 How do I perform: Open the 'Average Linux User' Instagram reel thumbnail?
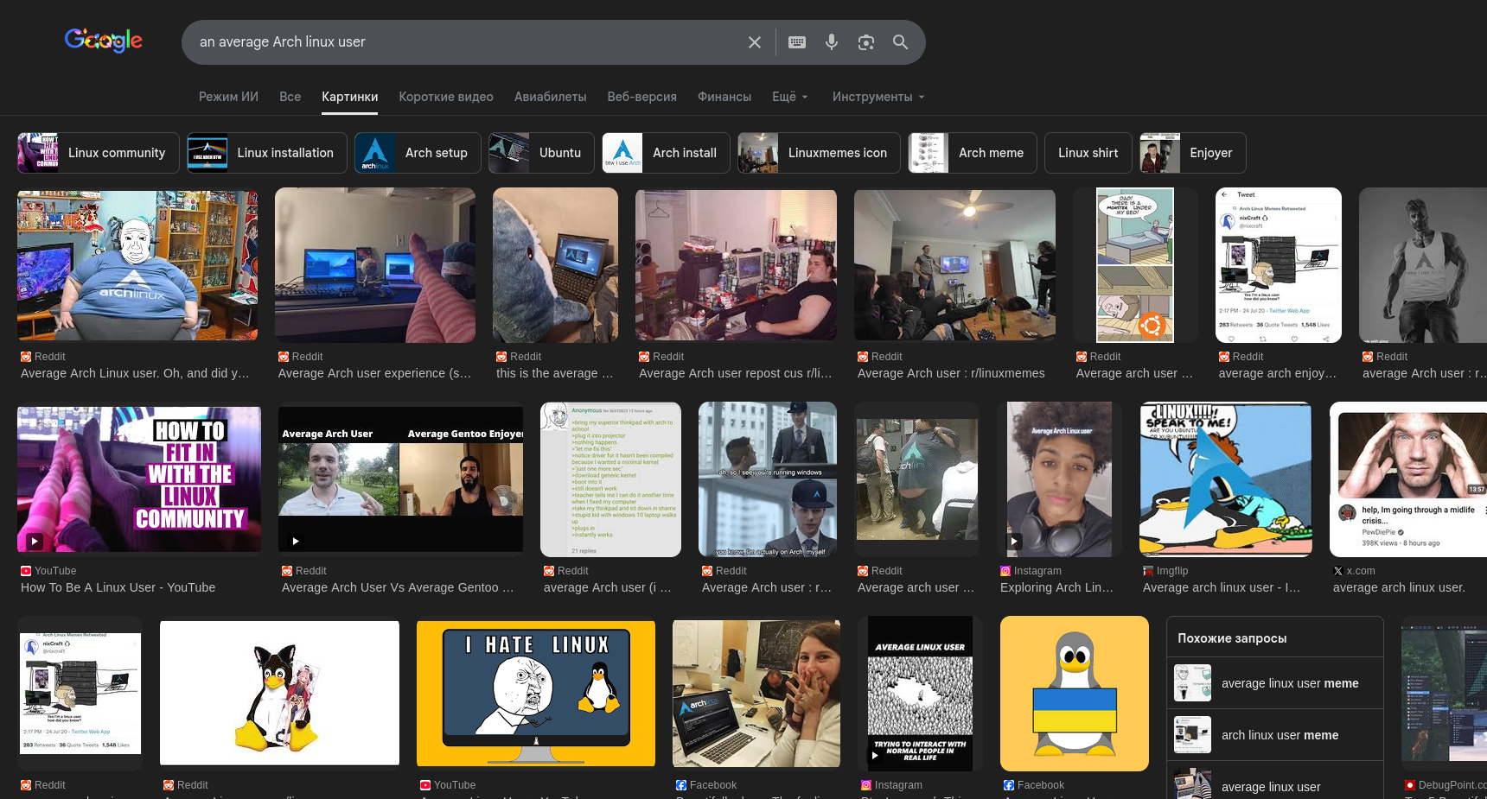[x=920, y=694]
